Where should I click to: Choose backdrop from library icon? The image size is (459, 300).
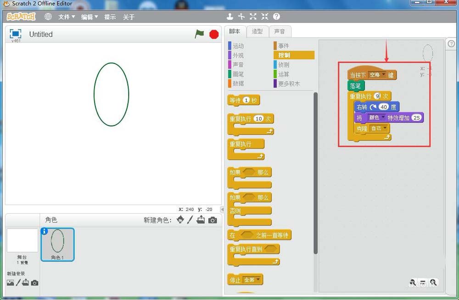coord(10,283)
